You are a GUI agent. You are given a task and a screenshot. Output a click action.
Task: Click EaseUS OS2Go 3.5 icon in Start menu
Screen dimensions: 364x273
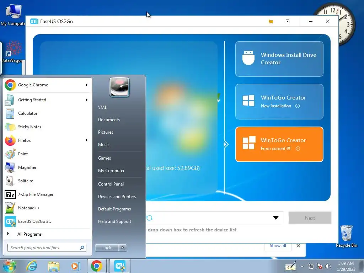[10, 221]
